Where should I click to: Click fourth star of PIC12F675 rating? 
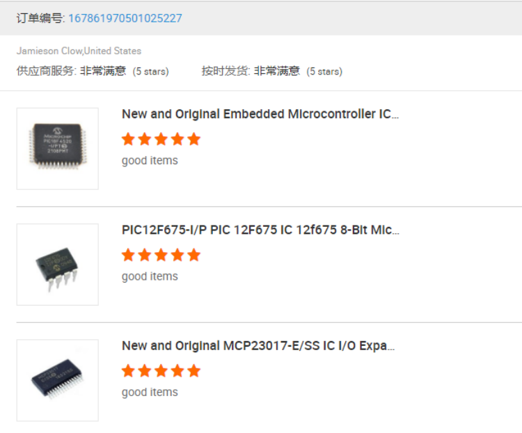click(x=177, y=255)
